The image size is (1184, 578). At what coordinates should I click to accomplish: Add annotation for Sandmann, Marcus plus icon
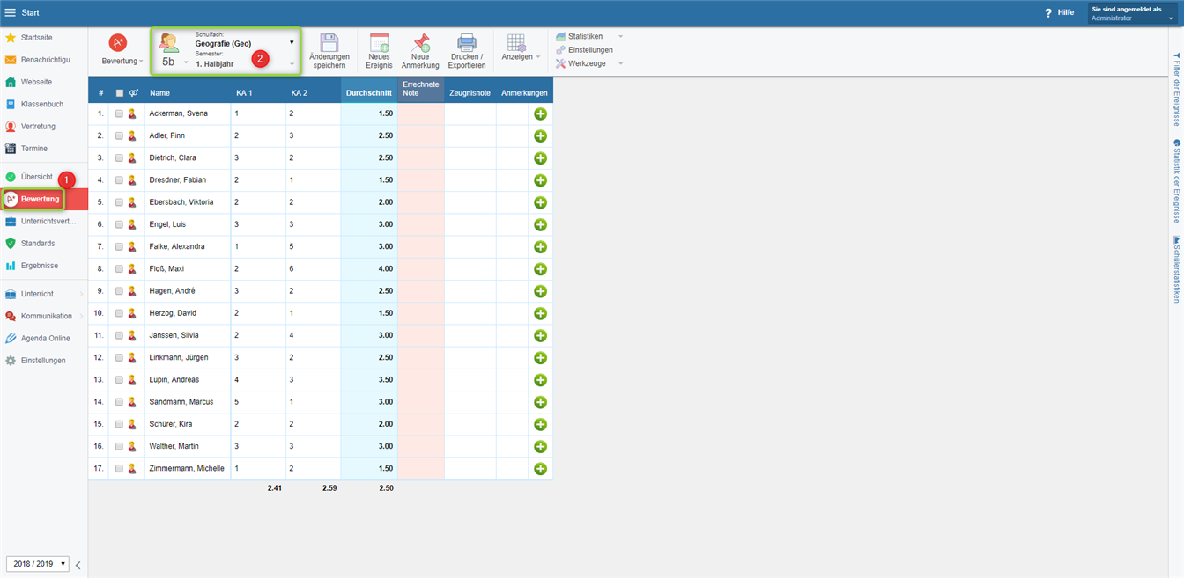click(540, 402)
